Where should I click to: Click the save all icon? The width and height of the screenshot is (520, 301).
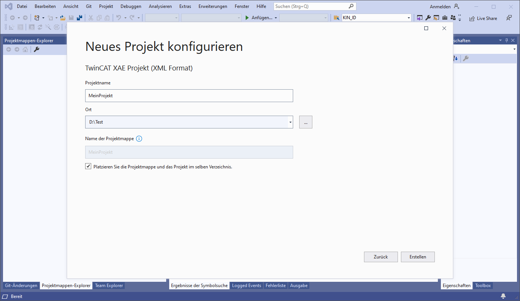point(80,18)
